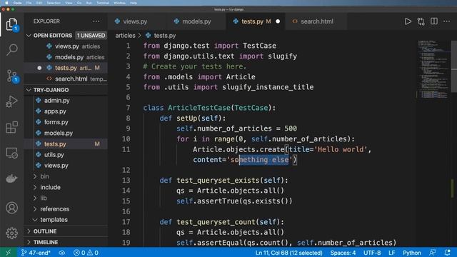The height and width of the screenshot is (257, 457).
Task: Open the Extensions view
Action: click(11, 127)
